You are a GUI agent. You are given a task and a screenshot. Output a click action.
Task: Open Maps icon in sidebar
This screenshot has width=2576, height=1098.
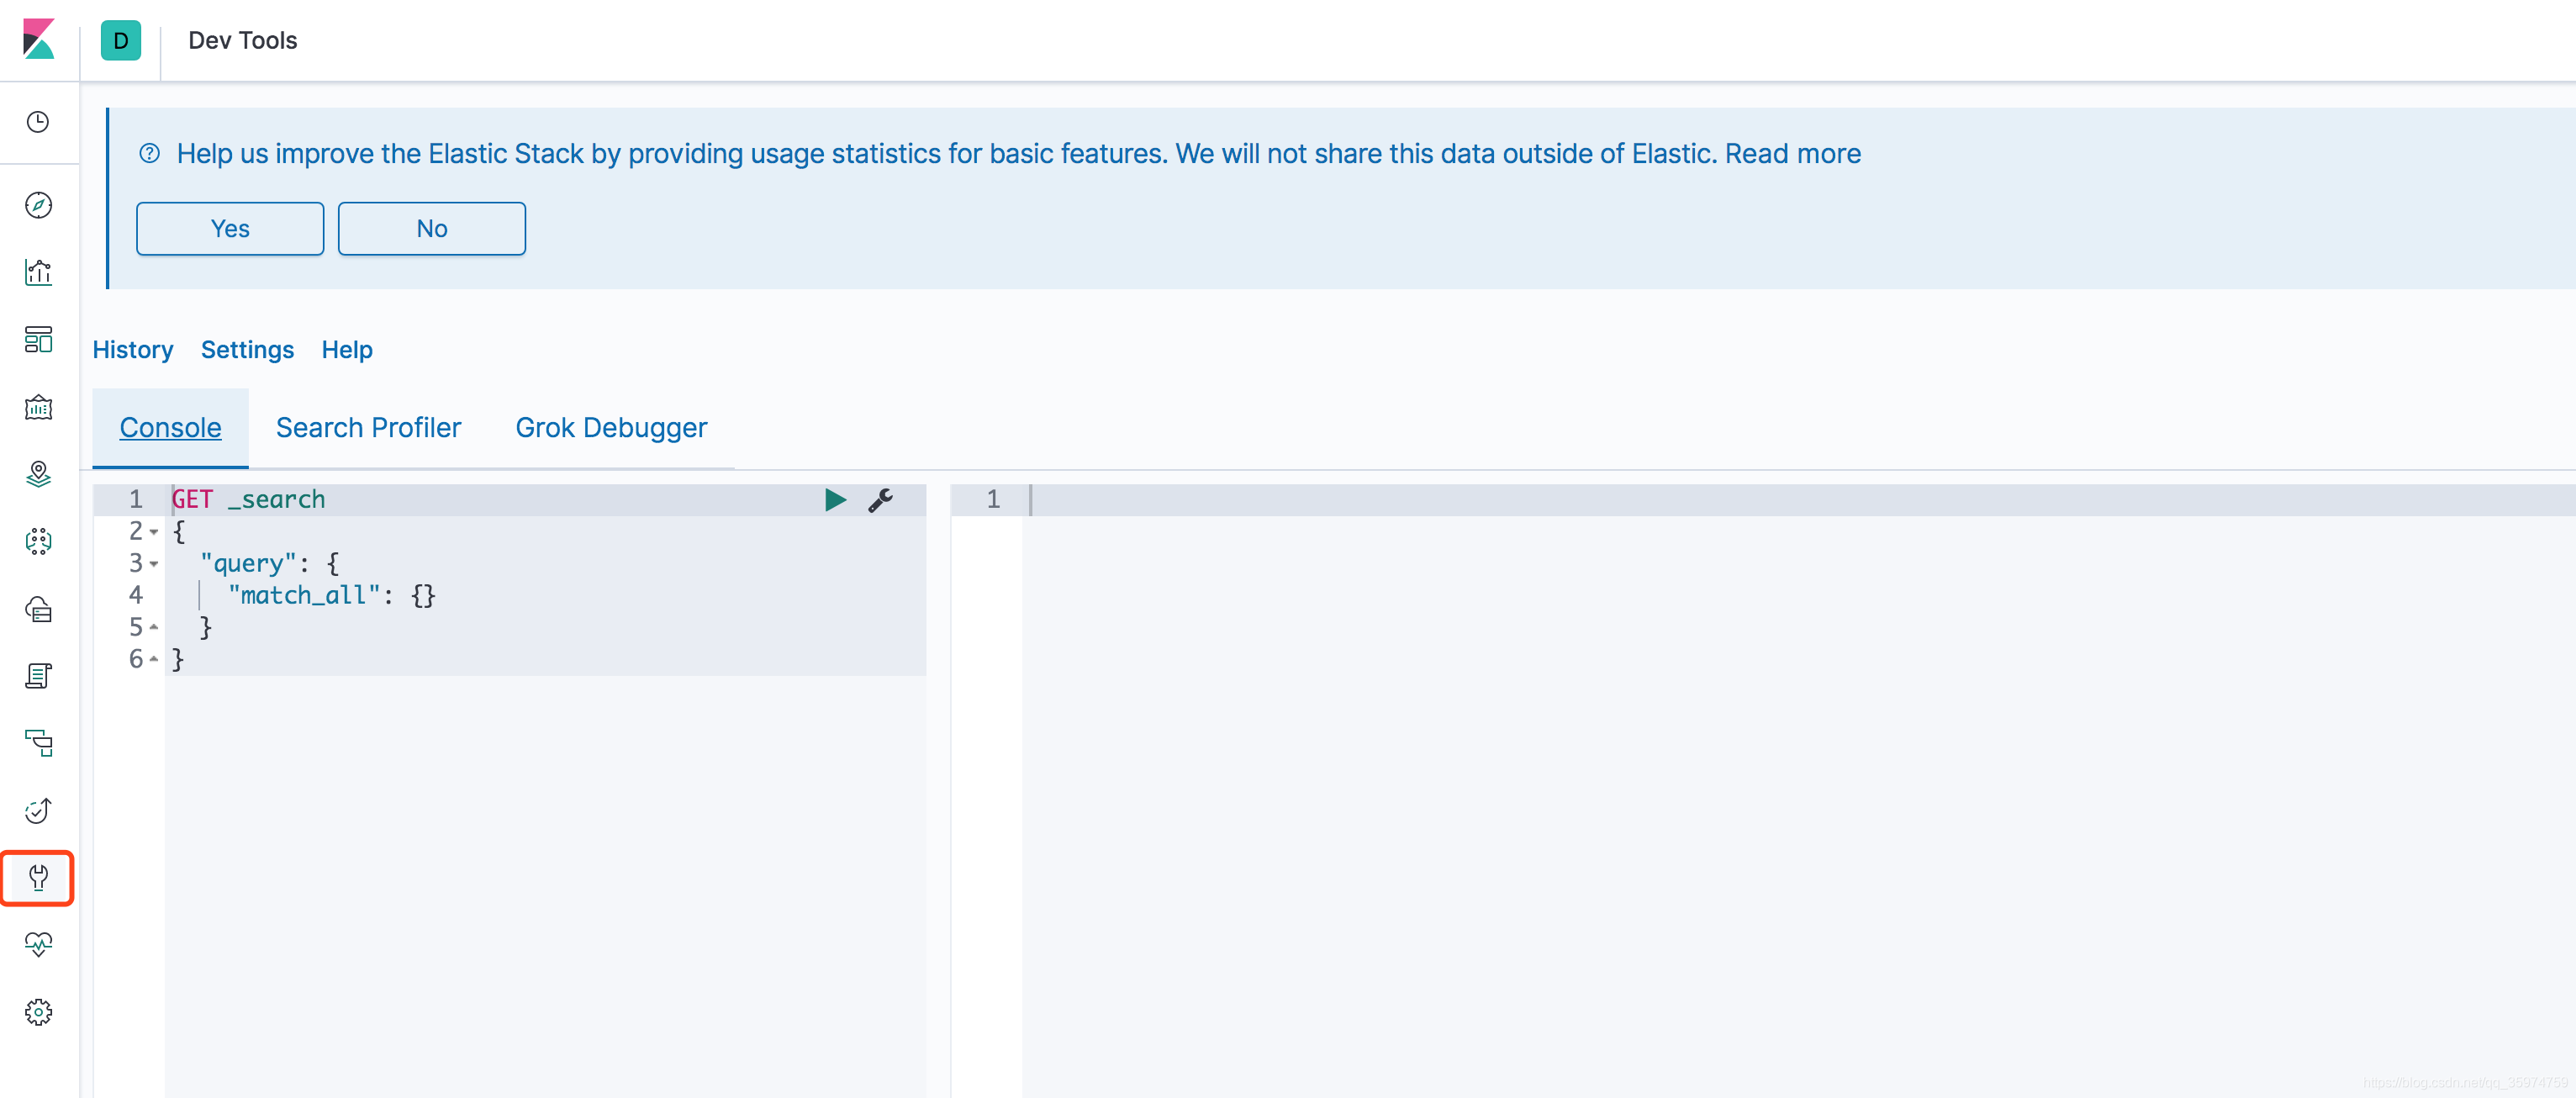pyautogui.click(x=38, y=474)
